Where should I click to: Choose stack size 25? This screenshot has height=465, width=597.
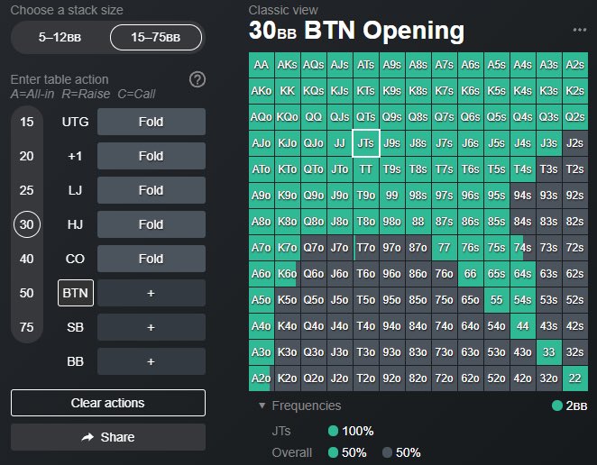coord(27,190)
